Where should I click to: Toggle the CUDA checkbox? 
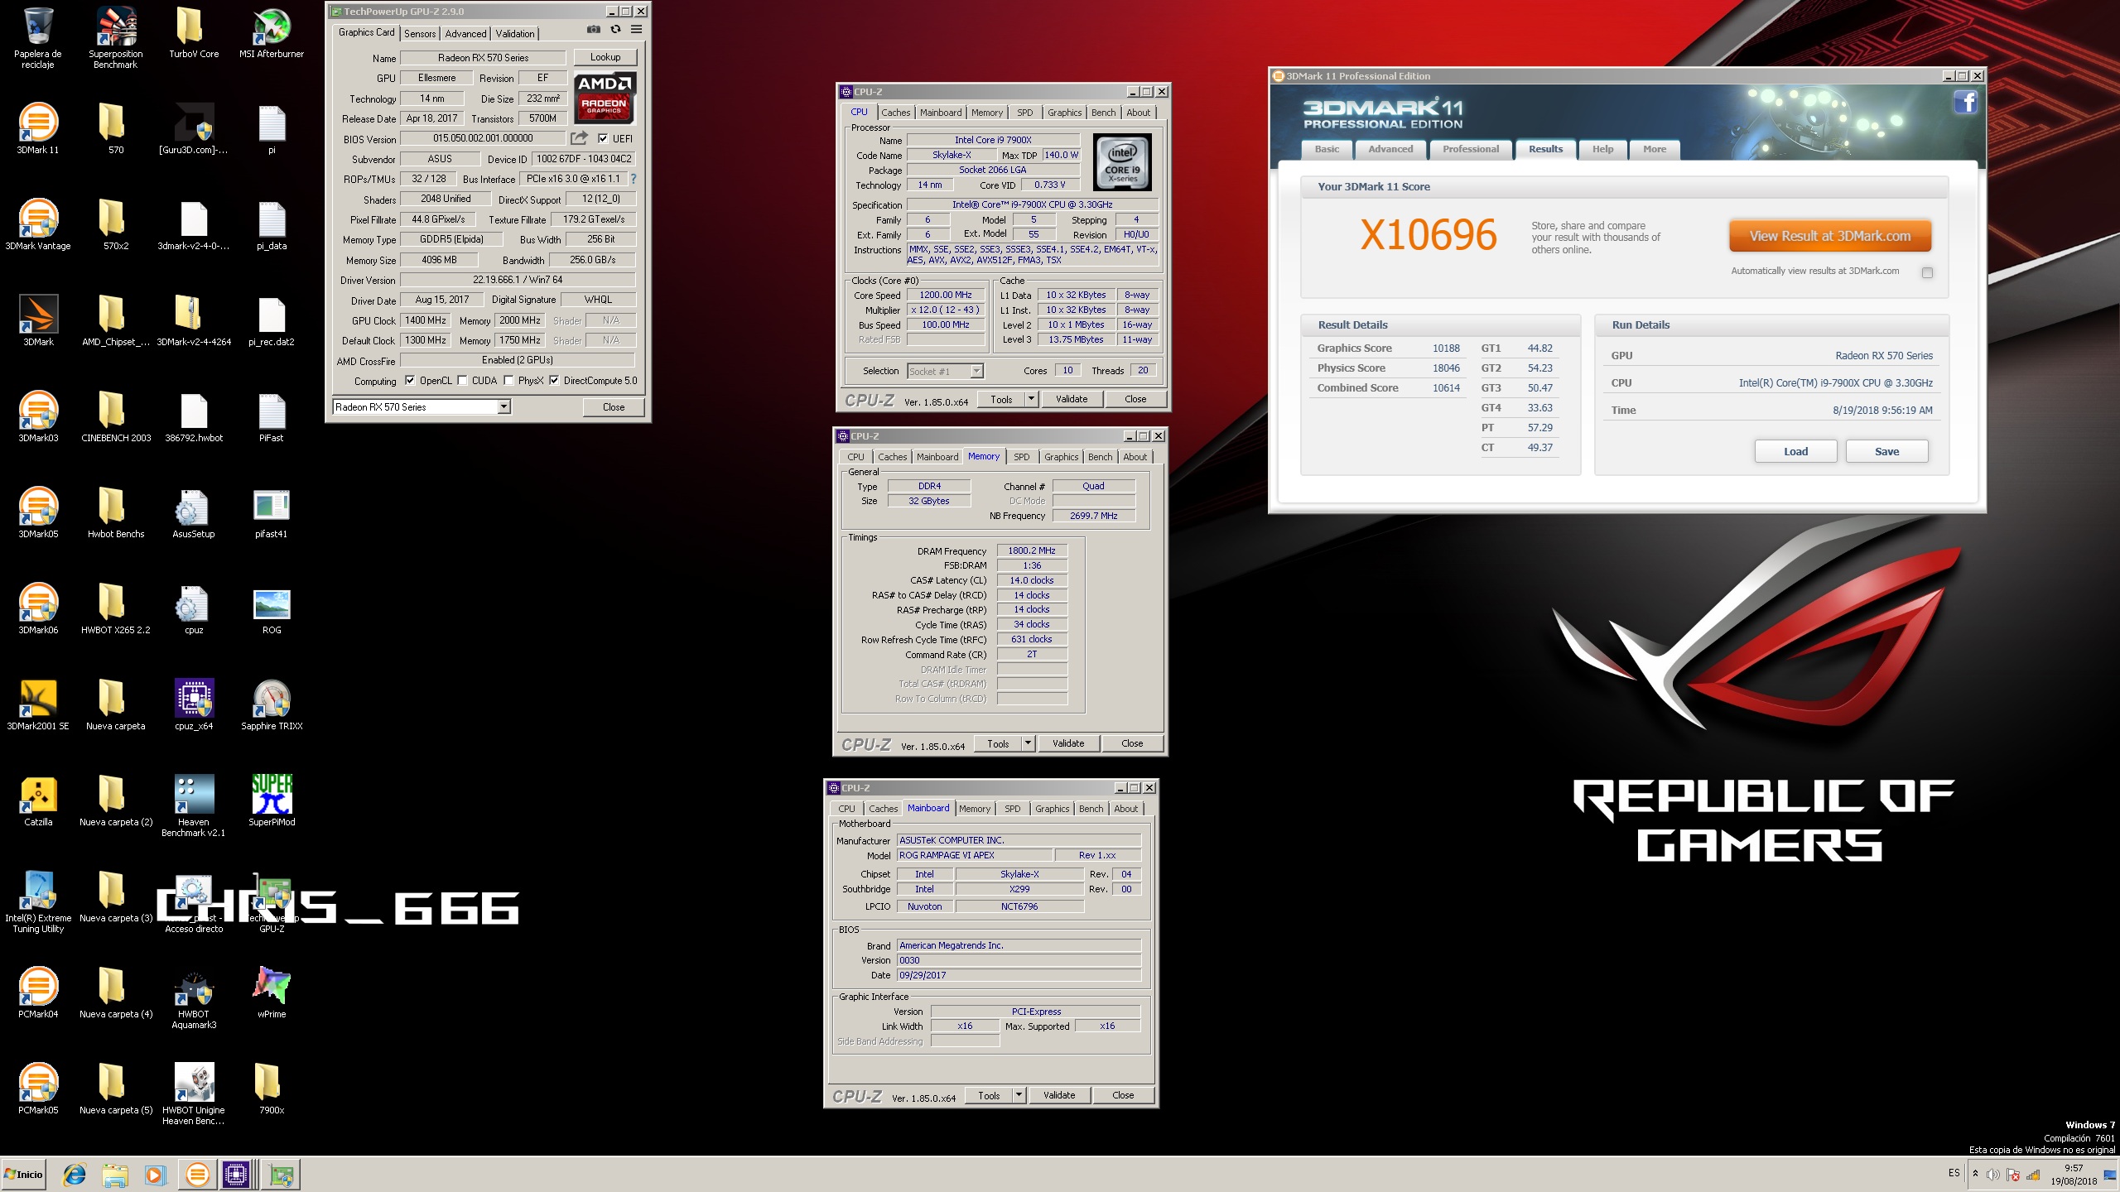(x=462, y=381)
